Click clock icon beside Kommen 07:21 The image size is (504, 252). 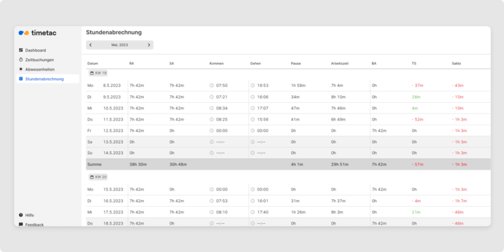pyautogui.click(x=212, y=97)
